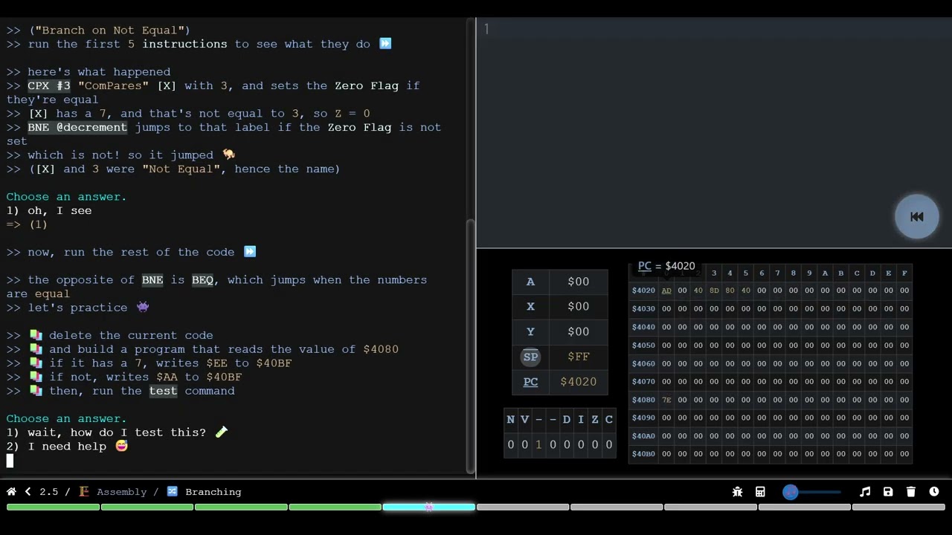
Task: Go to the home screen icon
Action: click(11, 492)
